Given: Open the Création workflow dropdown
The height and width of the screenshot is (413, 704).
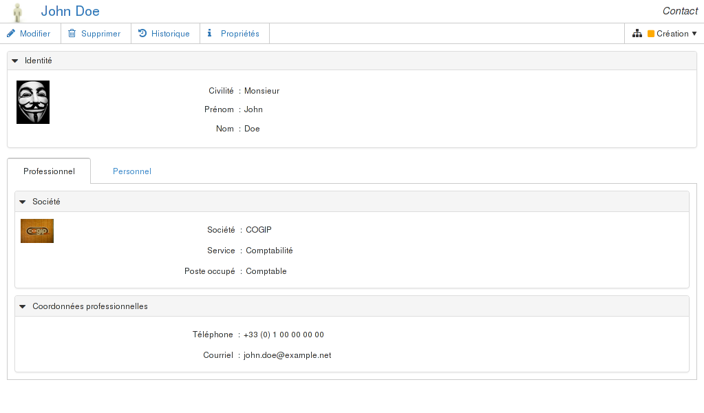Looking at the screenshot, I should tap(672, 34).
